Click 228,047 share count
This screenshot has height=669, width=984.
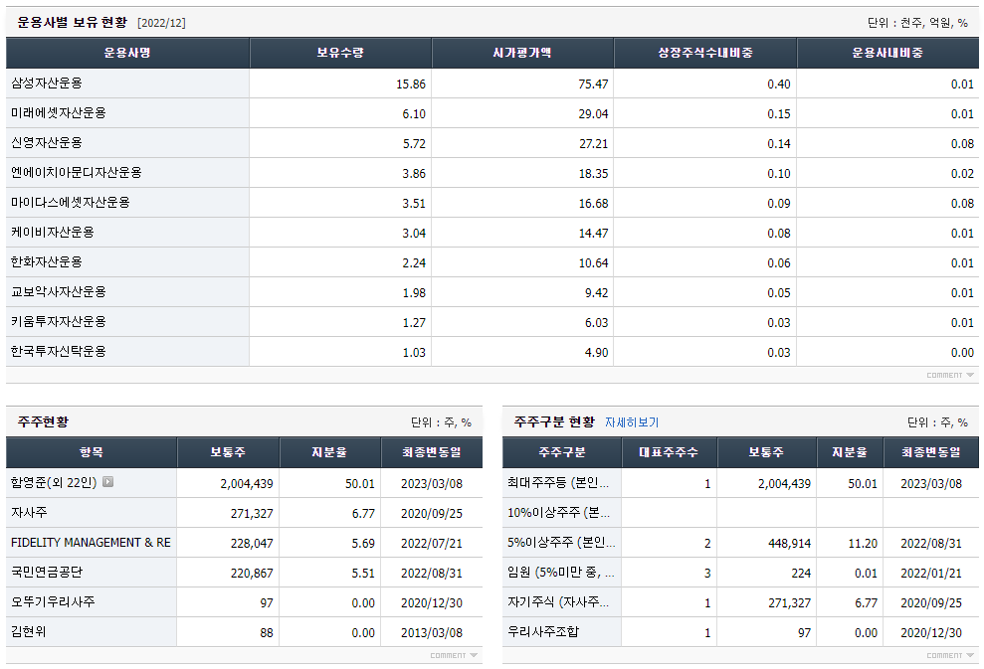[x=252, y=544]
